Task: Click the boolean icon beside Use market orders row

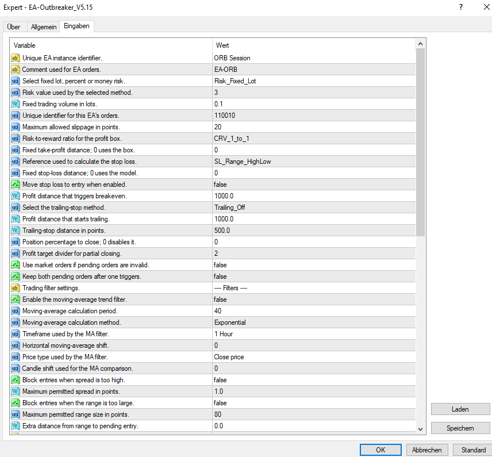Action: [16, 265]
